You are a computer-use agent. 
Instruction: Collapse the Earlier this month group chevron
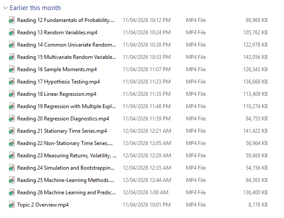5,8
